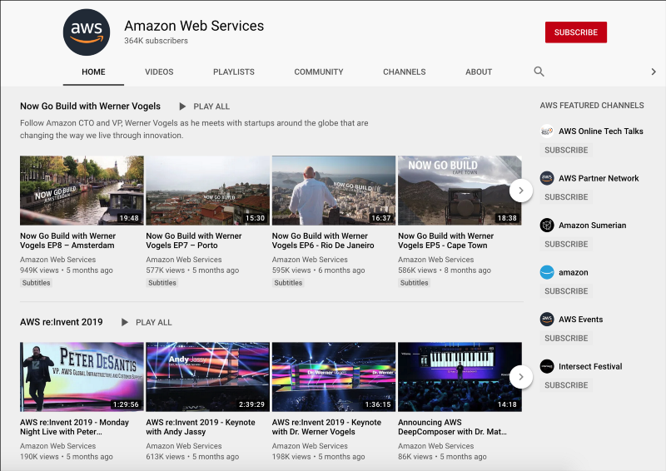Click '949K views • 5 months ago' metadata
Screen dimensions: 666x471
tap(67, 270)
